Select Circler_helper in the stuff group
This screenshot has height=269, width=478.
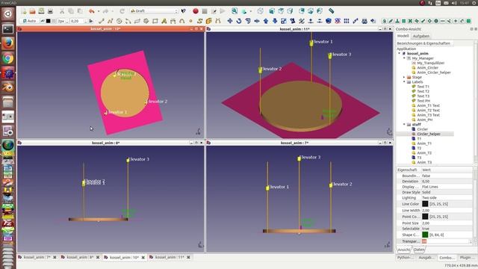click(429, 134)
